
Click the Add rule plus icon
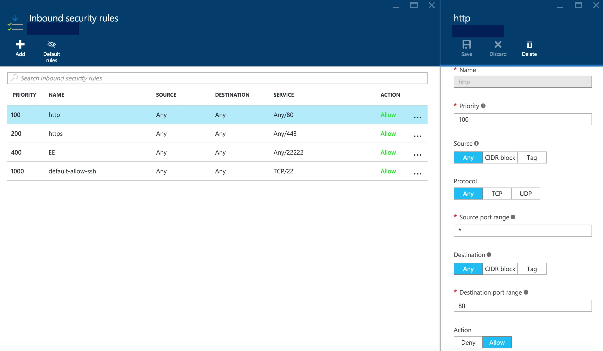click(20, 45)
